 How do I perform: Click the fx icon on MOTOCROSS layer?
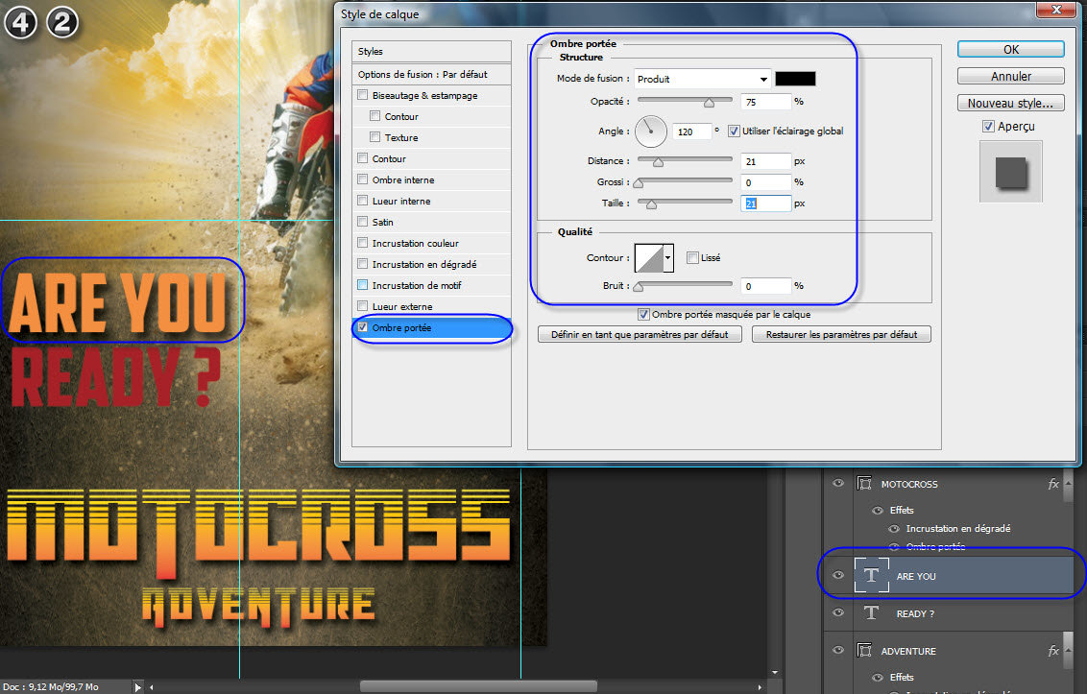coord(1053,485)
